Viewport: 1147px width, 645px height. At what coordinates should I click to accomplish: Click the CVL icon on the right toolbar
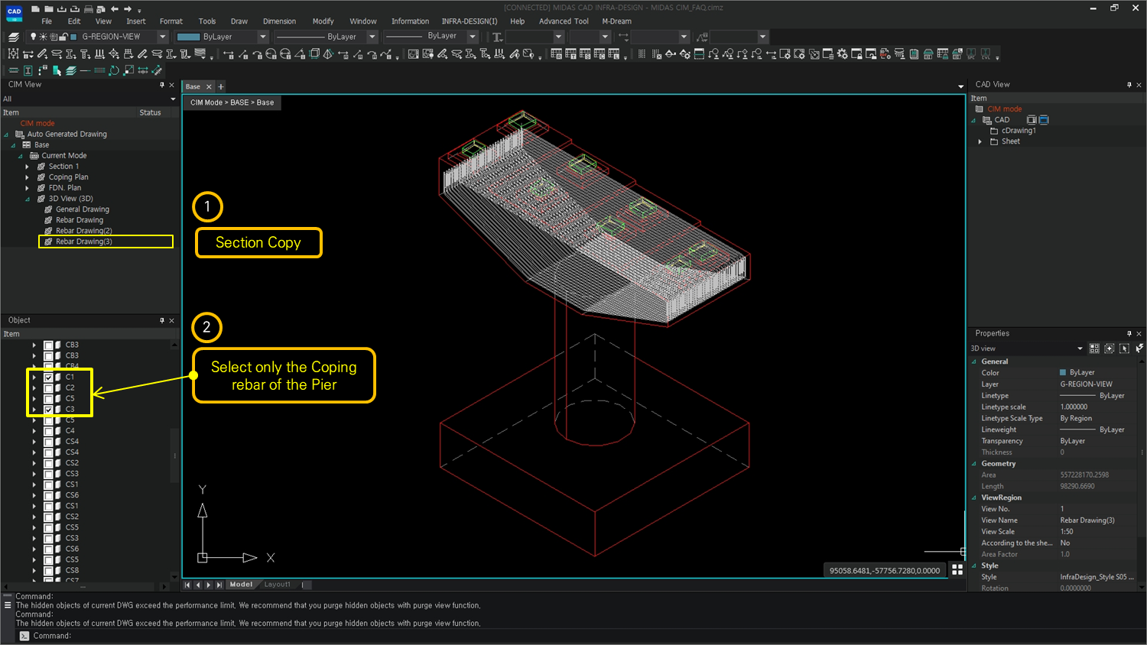[x=986, y=54]
